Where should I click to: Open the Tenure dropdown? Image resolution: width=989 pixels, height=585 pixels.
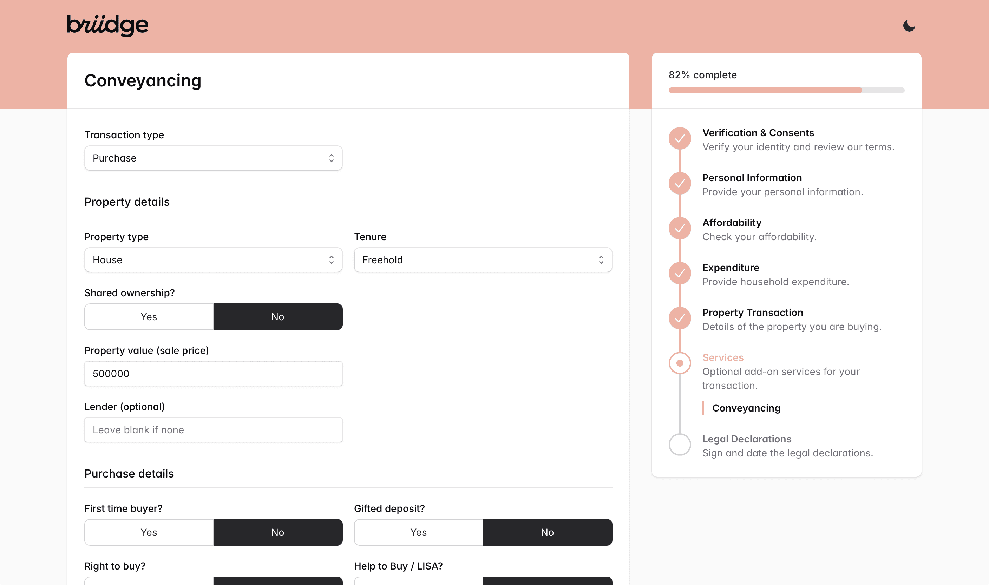(x=483, y=260)
